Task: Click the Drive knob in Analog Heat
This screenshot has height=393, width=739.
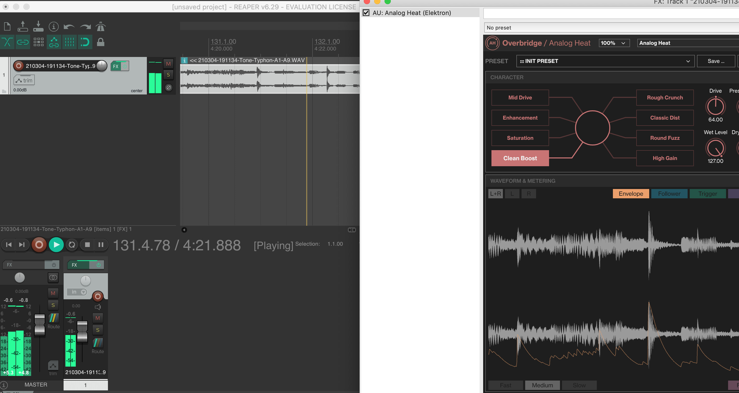Action: [x=715, y=106]
